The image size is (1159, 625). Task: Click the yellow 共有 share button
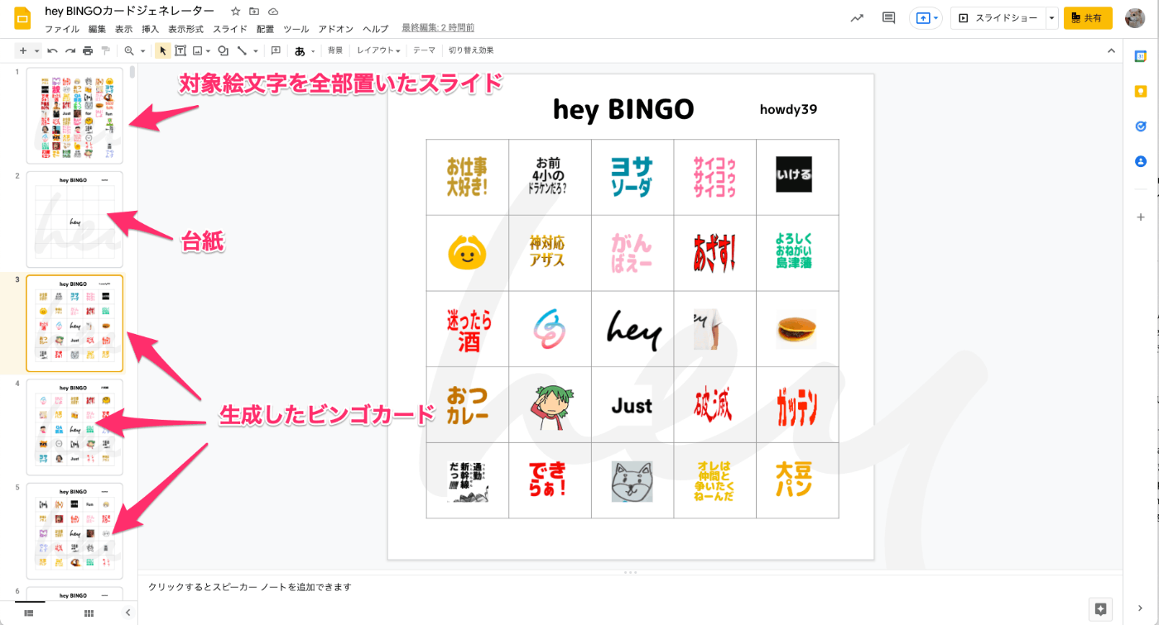[x=1088, y=17]
